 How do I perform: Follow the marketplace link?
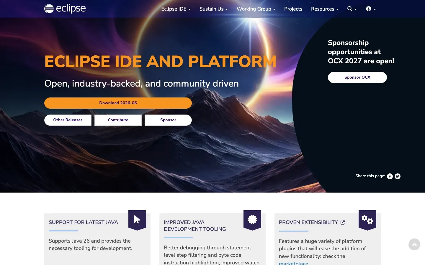pos(293,263)
